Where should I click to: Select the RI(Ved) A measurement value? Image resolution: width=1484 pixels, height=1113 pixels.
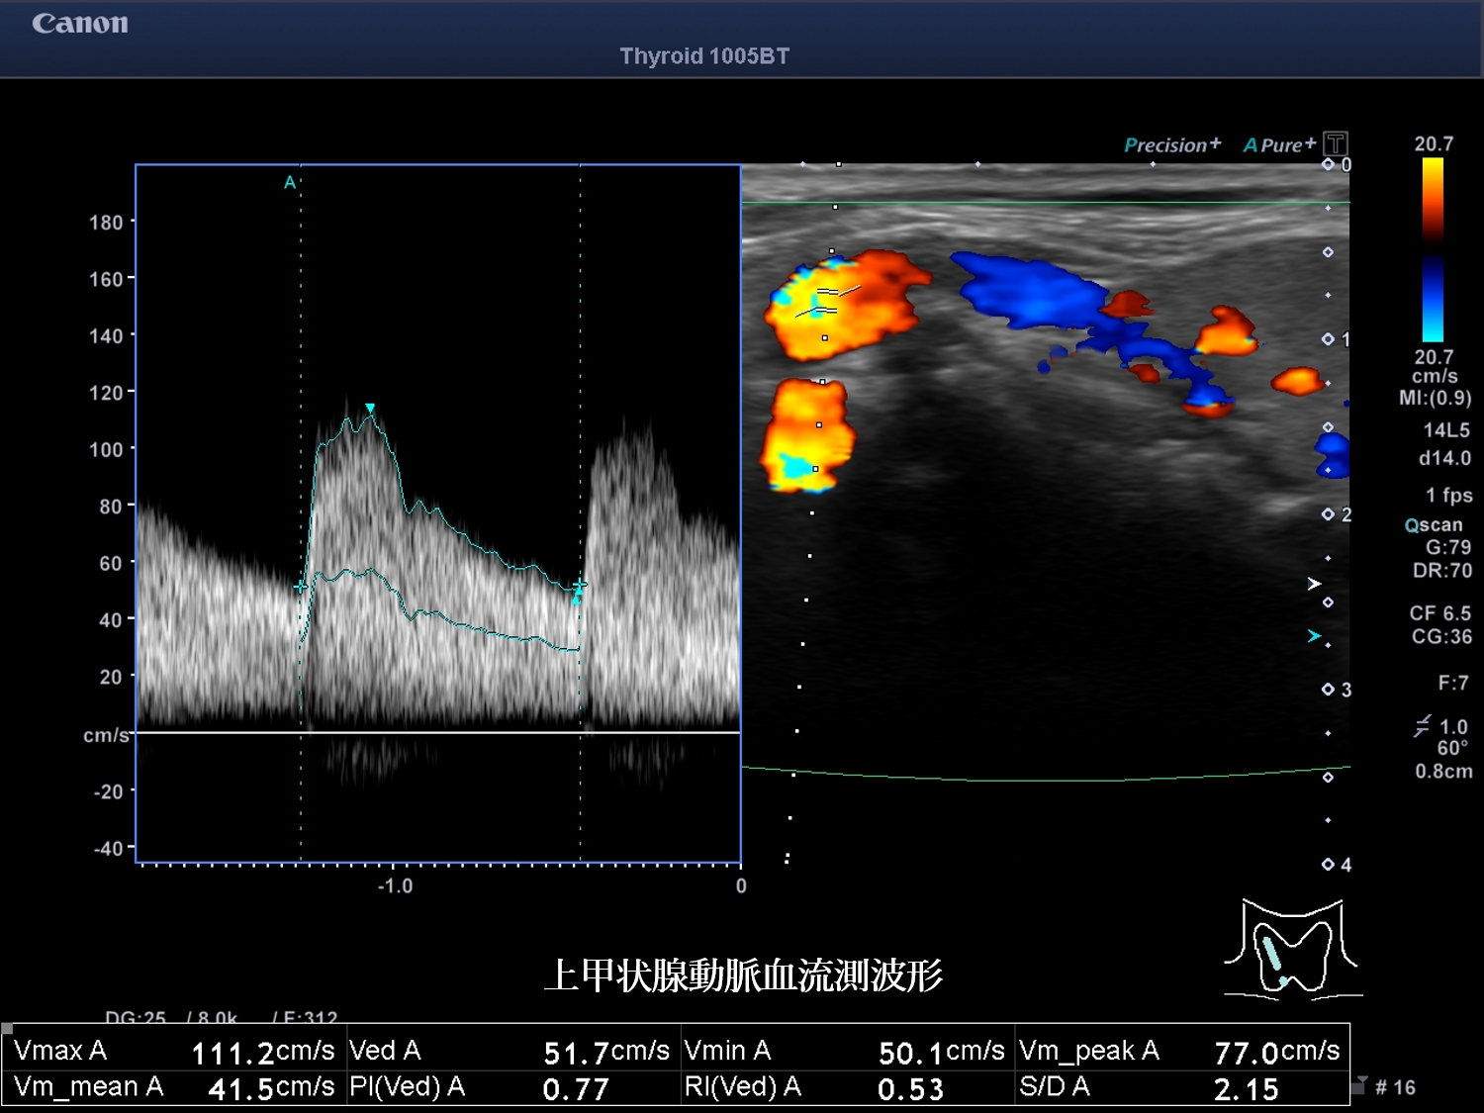tap(910, 1088)
